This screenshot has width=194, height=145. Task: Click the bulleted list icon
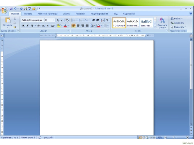point(74,20)
